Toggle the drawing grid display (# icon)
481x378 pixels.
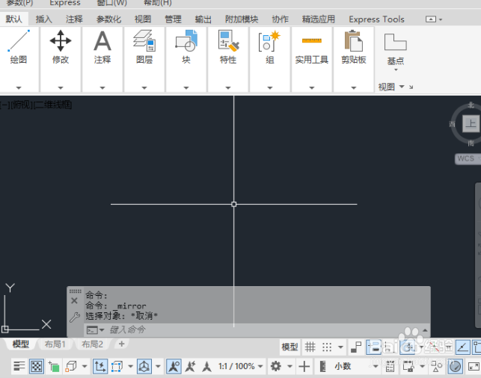pyautogui.click(x=310, y=347)
